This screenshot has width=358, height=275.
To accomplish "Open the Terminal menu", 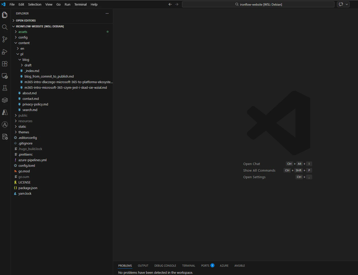I will tap(80, 4).
